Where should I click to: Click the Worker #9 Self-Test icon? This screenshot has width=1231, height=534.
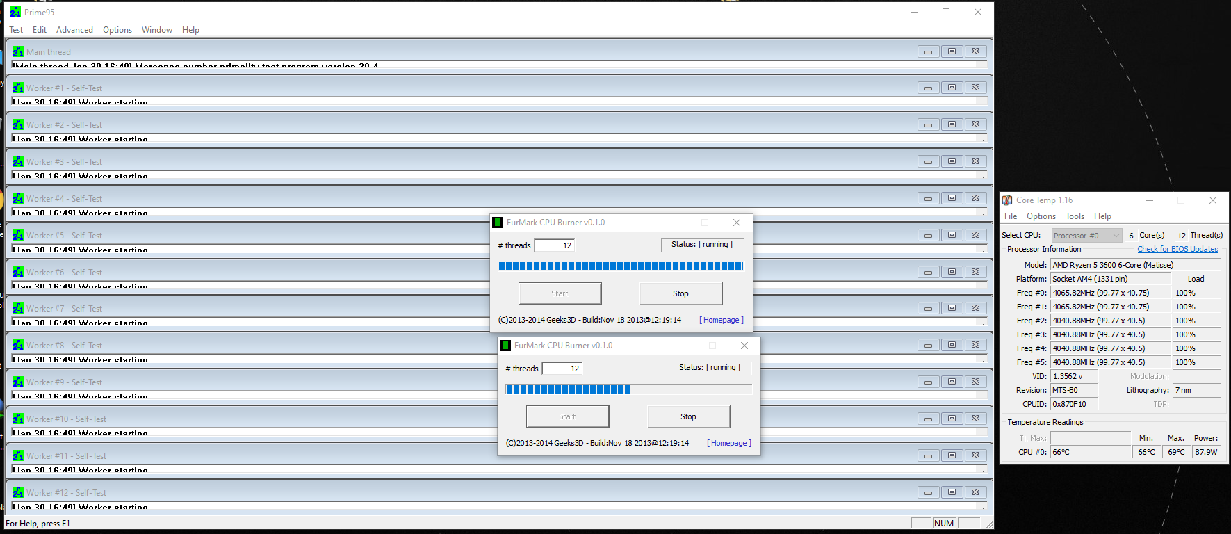pyautogui.click(x=18, y=382)
